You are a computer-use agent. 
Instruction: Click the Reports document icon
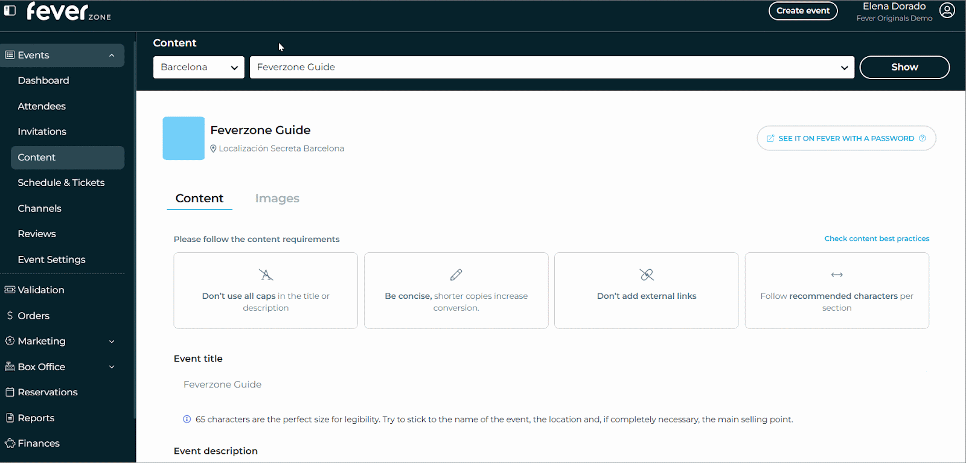click(x=10, y=418)
